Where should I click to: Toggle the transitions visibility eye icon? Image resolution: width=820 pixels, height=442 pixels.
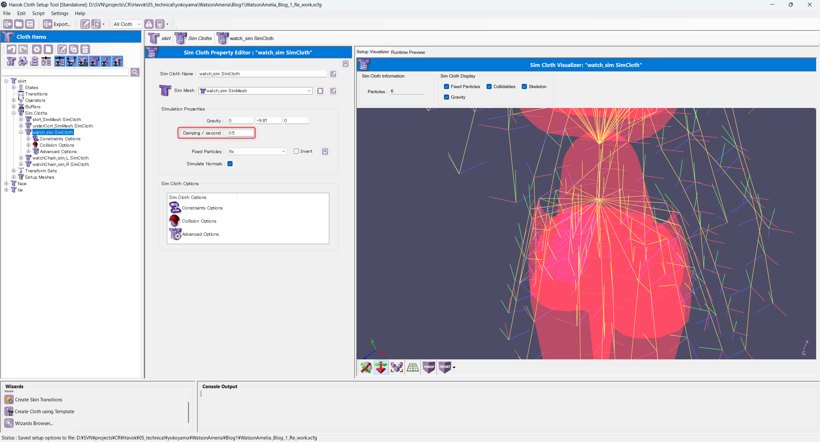(x=60, y=61)
